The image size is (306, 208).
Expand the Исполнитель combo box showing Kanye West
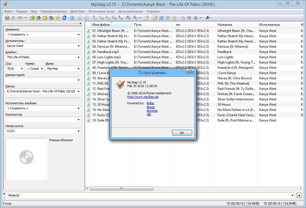click(x=78, y=46)
